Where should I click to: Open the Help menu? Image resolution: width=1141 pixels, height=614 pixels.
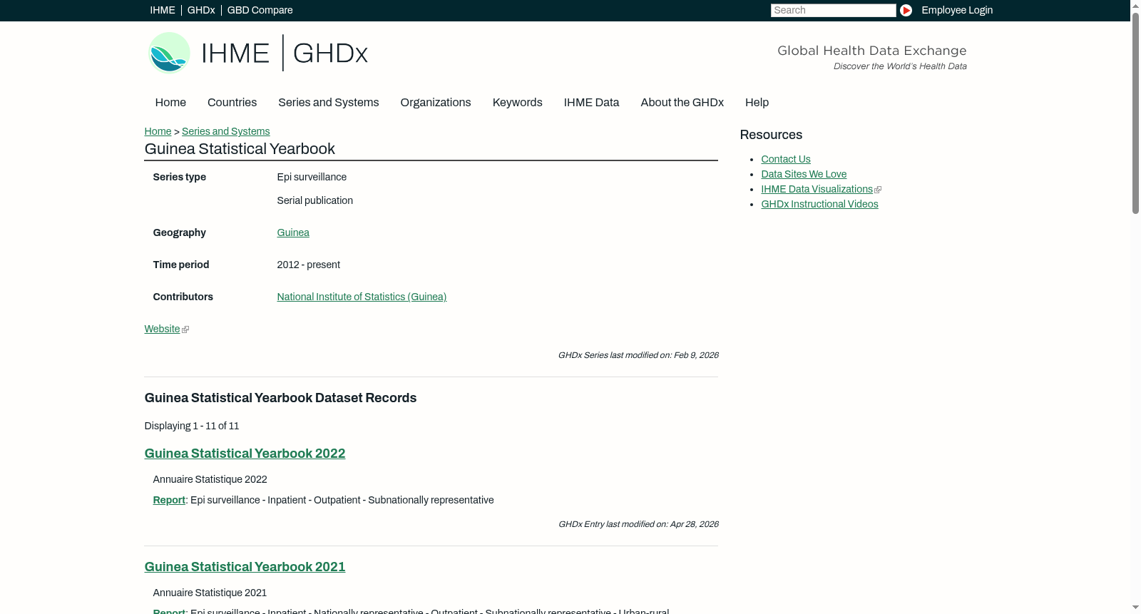tap(757, 103)
